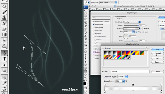The width and height of the screenshot is (165, 94).
Task: Click Cancel in the Gradient Editor
Action: [158, 53]
